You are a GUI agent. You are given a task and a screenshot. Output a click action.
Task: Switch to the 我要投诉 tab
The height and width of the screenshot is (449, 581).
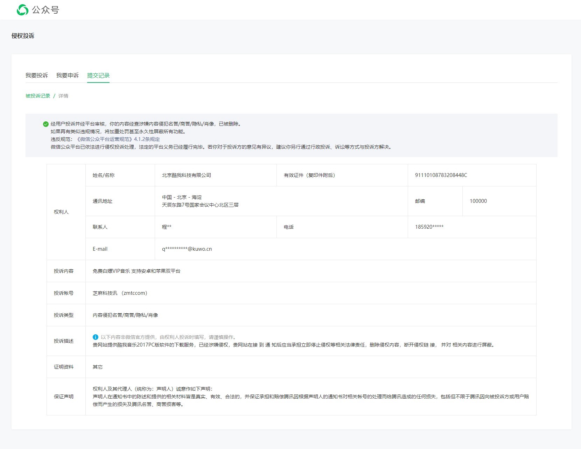coord(37,76)
